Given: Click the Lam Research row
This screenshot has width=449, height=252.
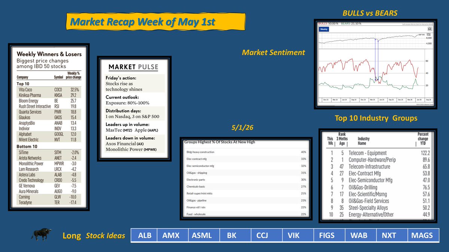Looking at the screenshot, I should pos(48,169).
